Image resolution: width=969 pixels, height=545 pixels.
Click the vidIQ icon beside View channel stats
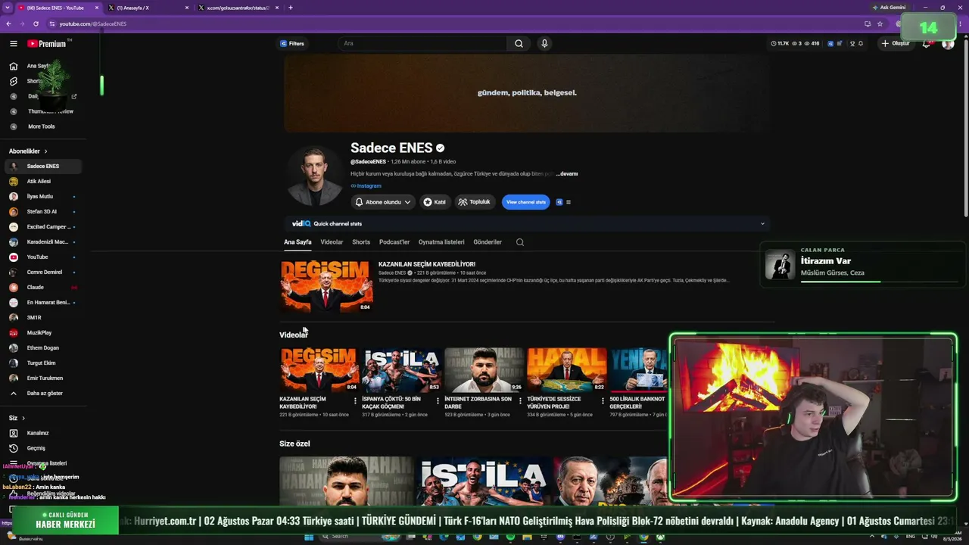click(x=559, y=202)
